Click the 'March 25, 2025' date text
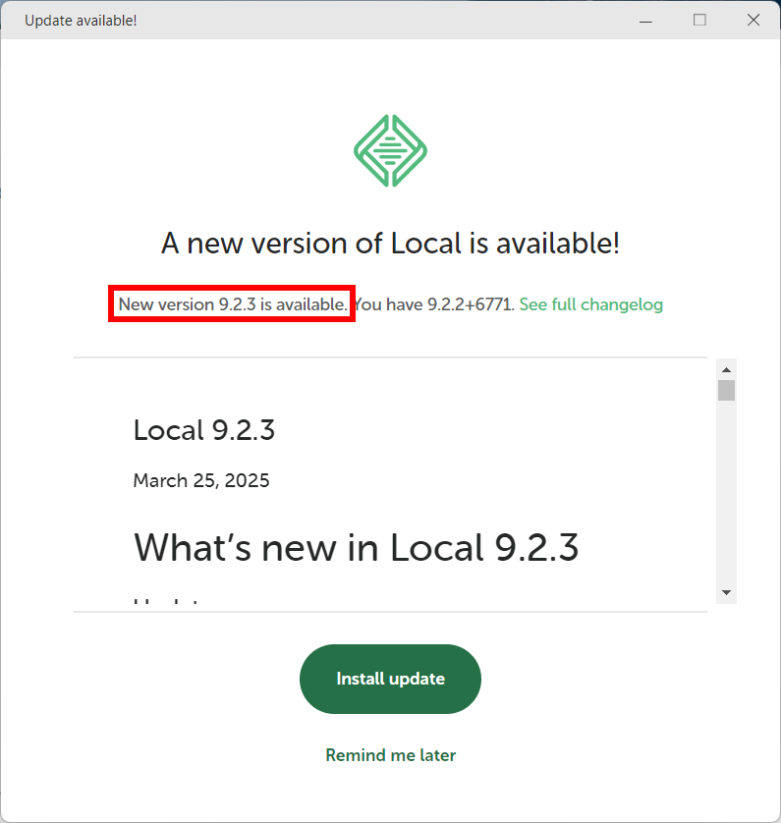 click(x=201, y=480)
